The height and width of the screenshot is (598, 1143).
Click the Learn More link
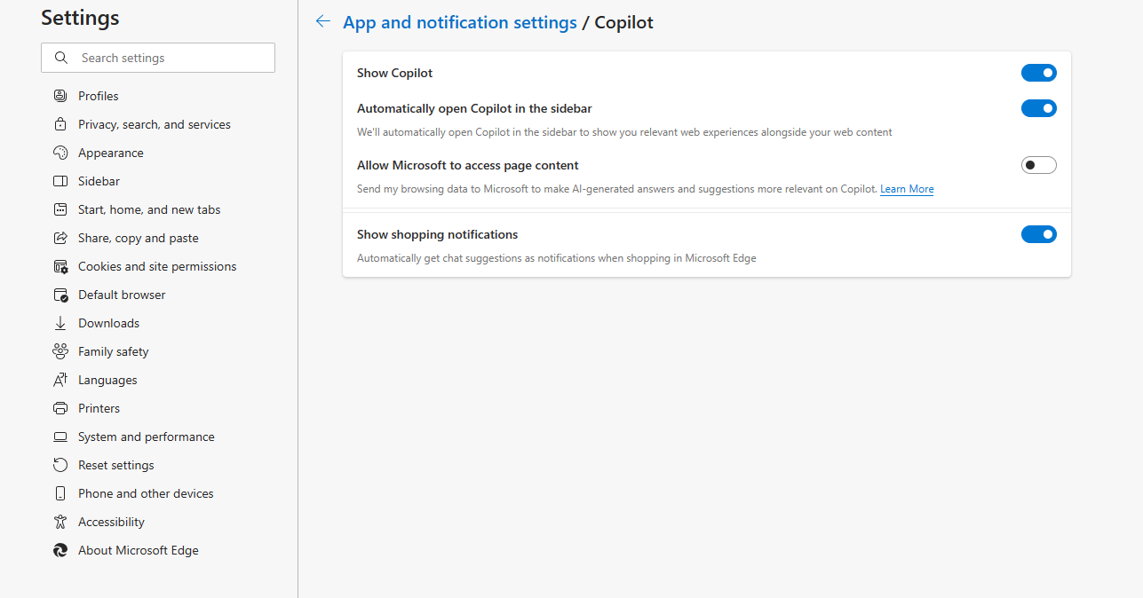(x=907, y=189)
